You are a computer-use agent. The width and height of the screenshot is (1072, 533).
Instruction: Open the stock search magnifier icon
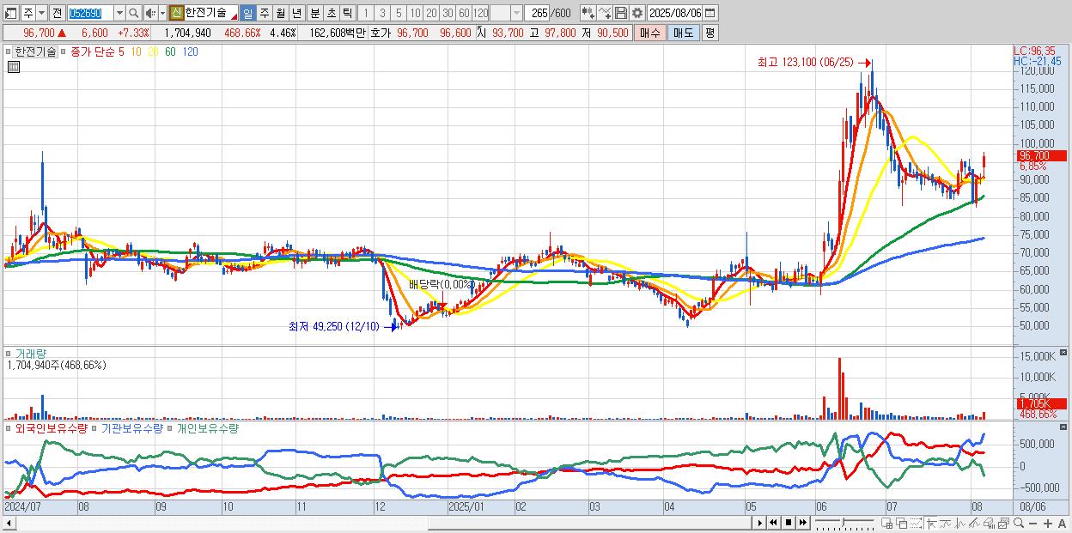133,13
